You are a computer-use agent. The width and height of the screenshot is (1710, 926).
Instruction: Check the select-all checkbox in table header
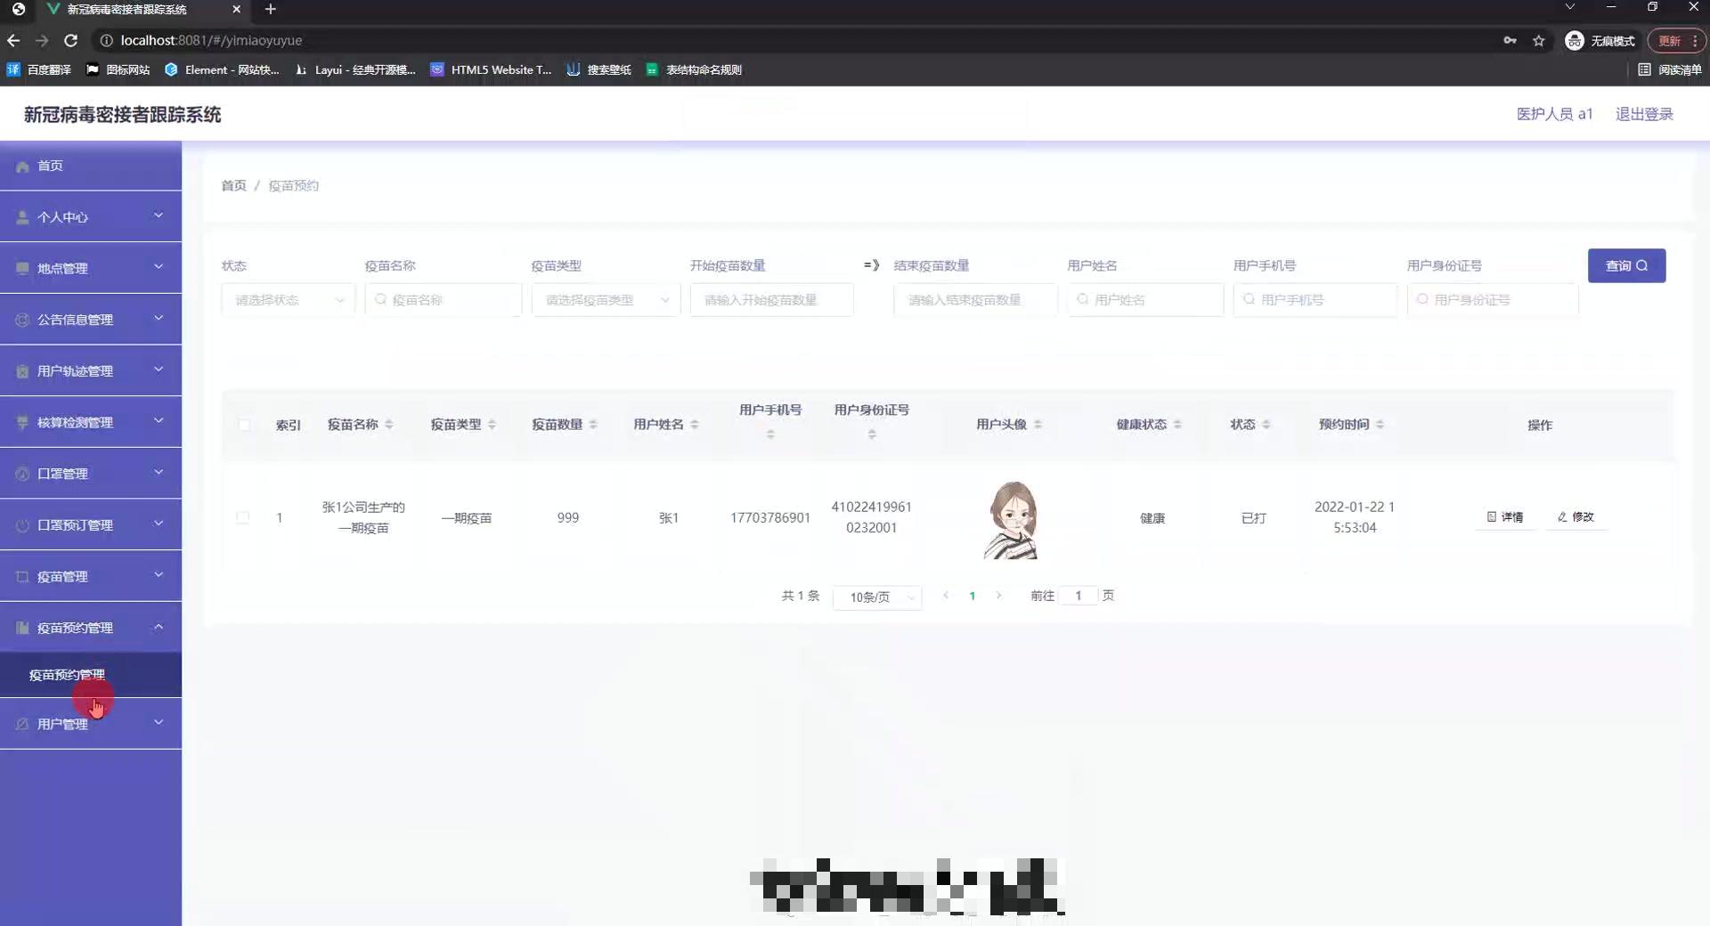click(245, 426)
